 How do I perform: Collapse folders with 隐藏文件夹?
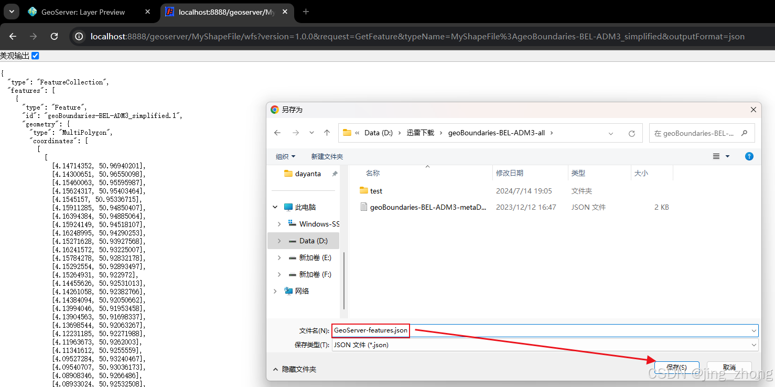click(x=294, y=369)
